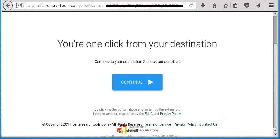Viewport: 280px width, 139px height.
Task: Bookmark this page with the star icon
Action: (226, 5)
